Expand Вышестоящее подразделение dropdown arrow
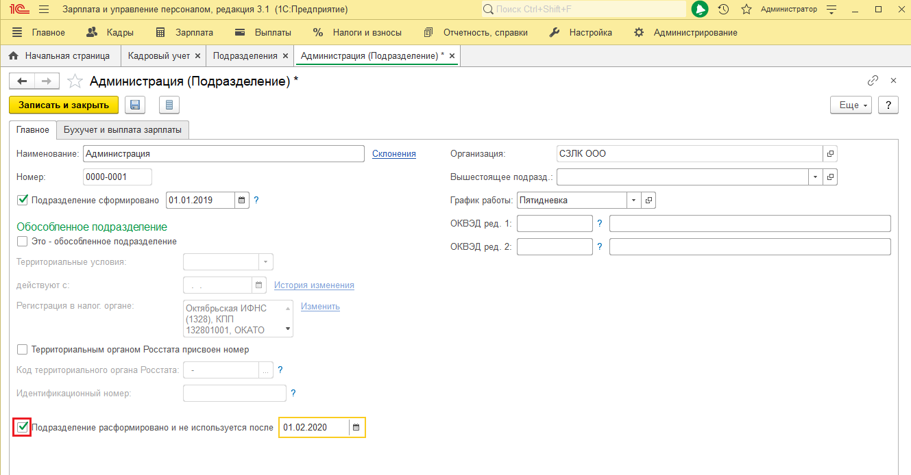Viewport: 911px width, 475px height. (815, 177)
